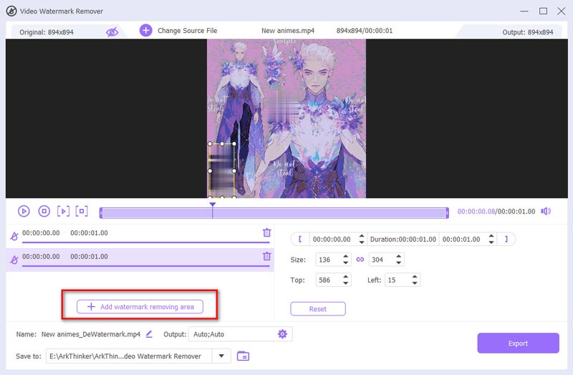Click the Top field showing 586
573x375 pixels.
(x=328, y=280)
